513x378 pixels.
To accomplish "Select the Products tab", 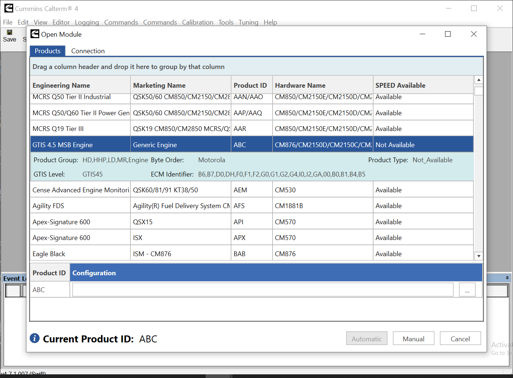I will pyautogui.click(x=47, y=51).
